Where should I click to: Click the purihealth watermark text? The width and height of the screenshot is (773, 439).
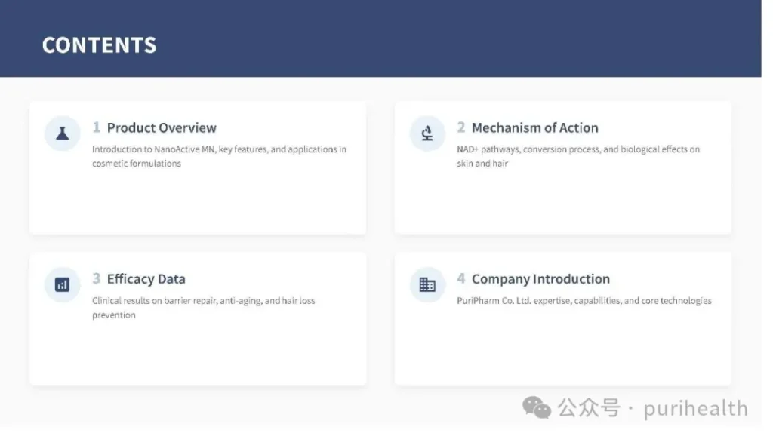(695, 409)
